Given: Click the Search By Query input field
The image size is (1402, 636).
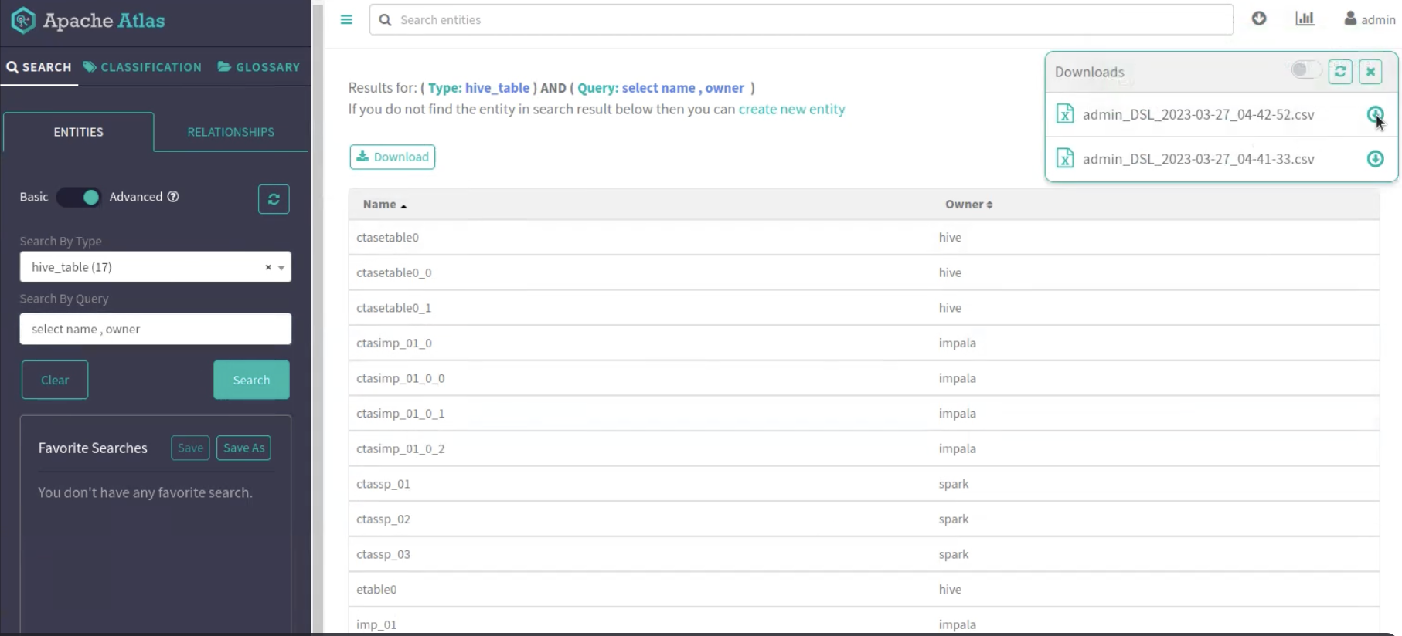Looking at the screenshot, I should (x=155, y=329).
